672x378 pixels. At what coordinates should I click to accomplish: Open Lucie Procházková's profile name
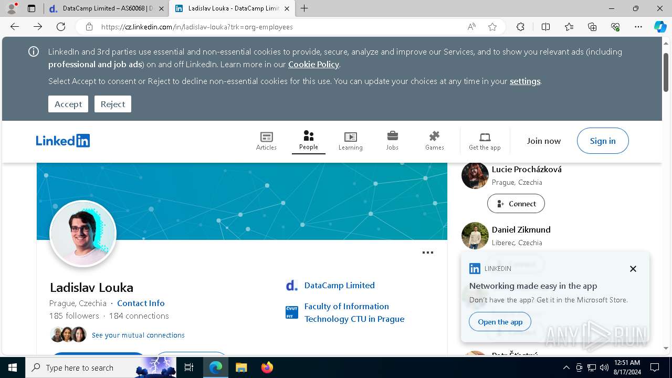pos(527,169)
